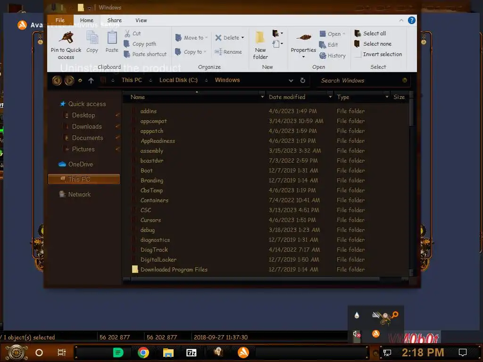Open the File tab

point(60,20)
